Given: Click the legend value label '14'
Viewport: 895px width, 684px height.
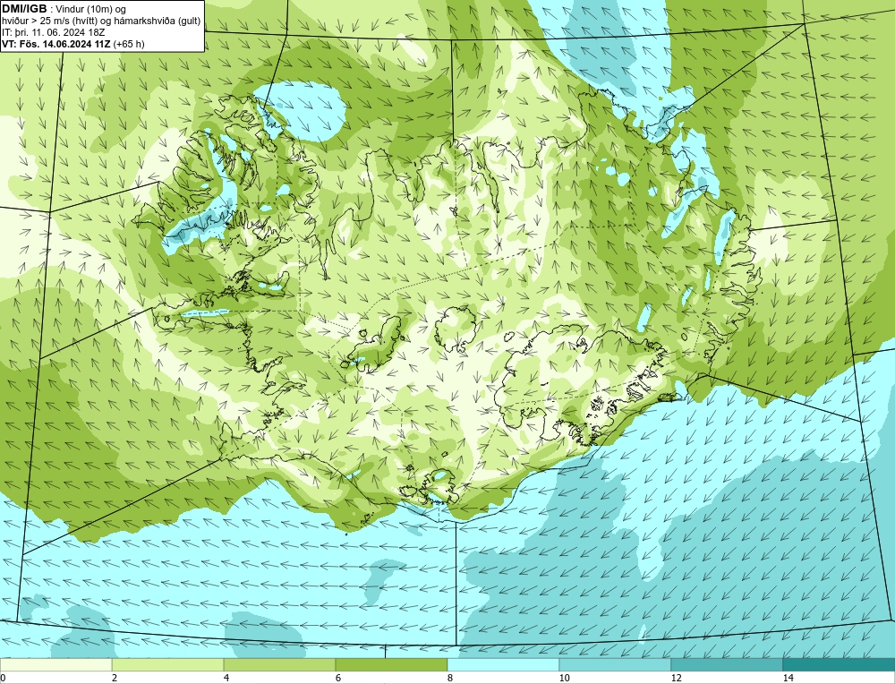Looking at the screenshot, I should pyautogui.click(x=788, y=678).
